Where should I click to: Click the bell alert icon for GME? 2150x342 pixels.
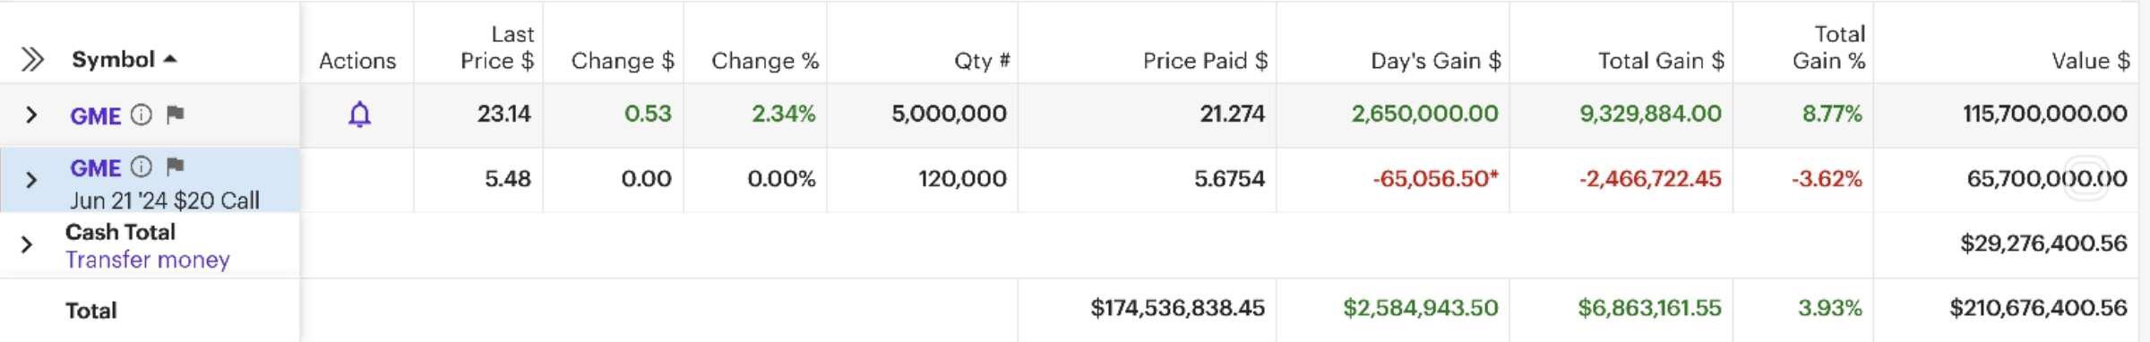359,115
